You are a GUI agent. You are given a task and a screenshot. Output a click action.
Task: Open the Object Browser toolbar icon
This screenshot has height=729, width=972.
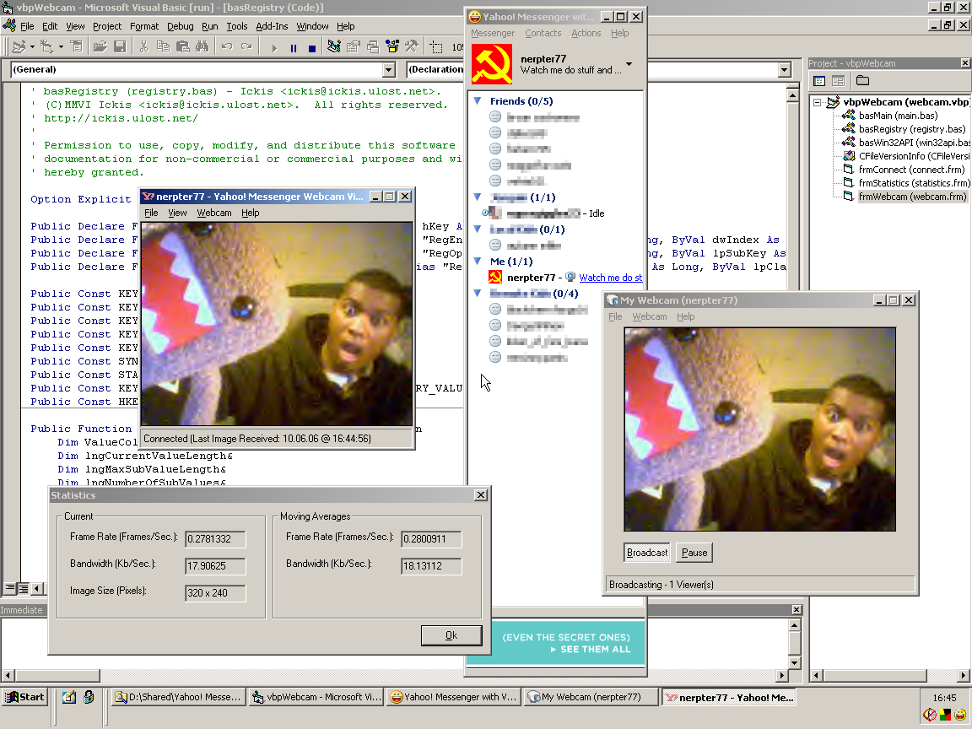click(391, 46)
